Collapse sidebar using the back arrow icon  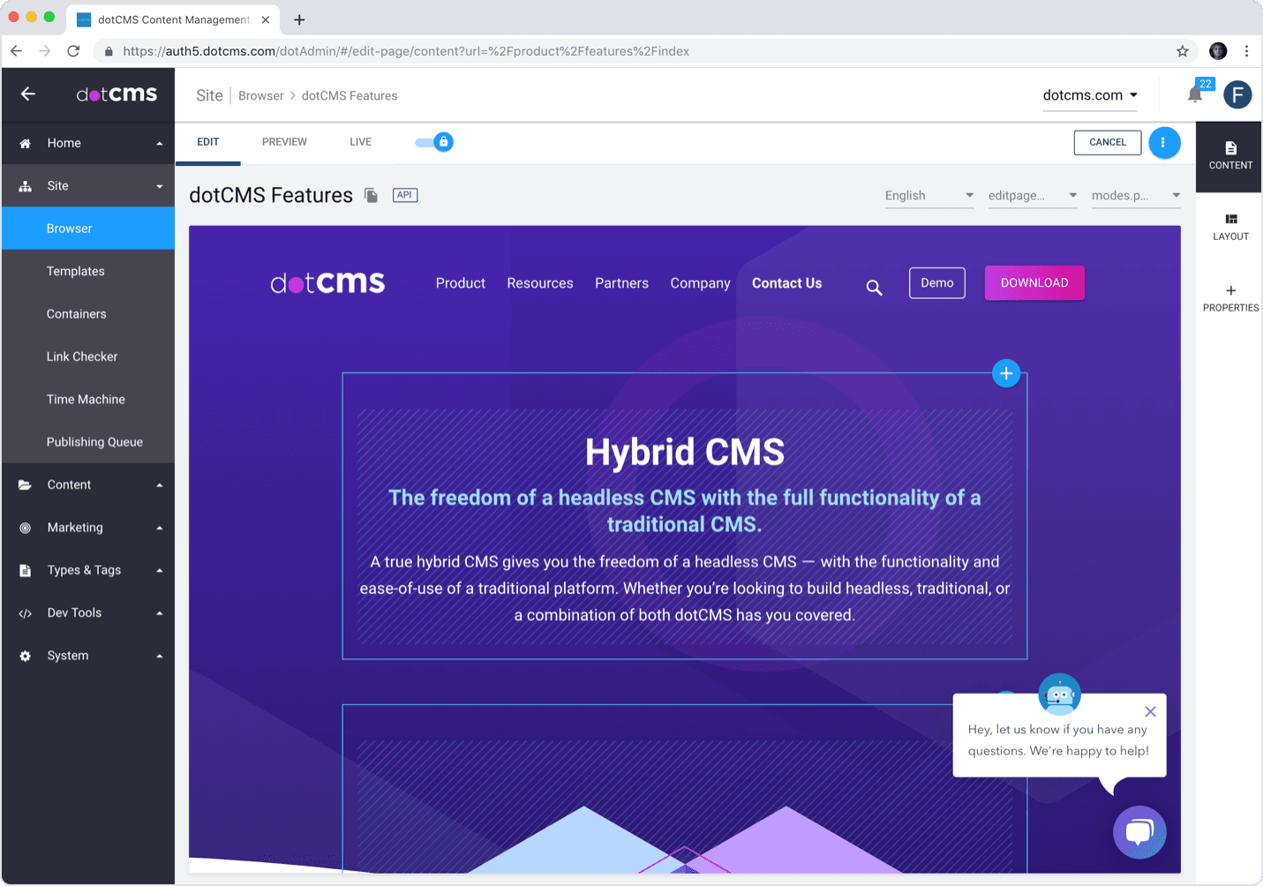pyautogui.click(x=28, y=94)
